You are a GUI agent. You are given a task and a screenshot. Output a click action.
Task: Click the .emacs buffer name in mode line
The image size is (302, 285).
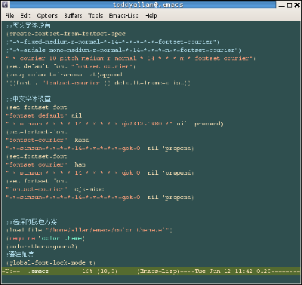(39, 271)
